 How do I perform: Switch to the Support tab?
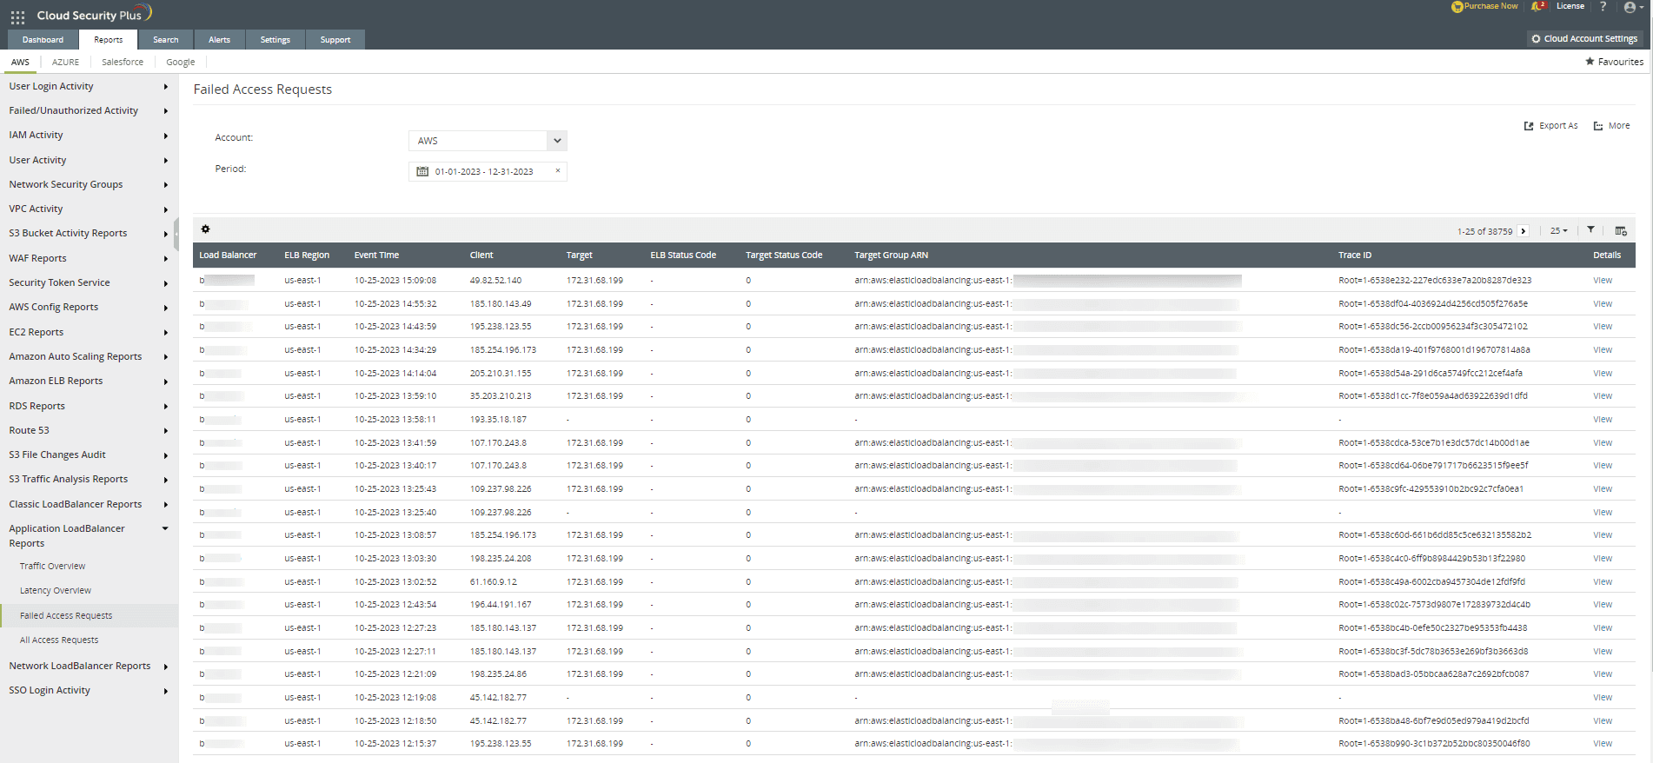335,40
